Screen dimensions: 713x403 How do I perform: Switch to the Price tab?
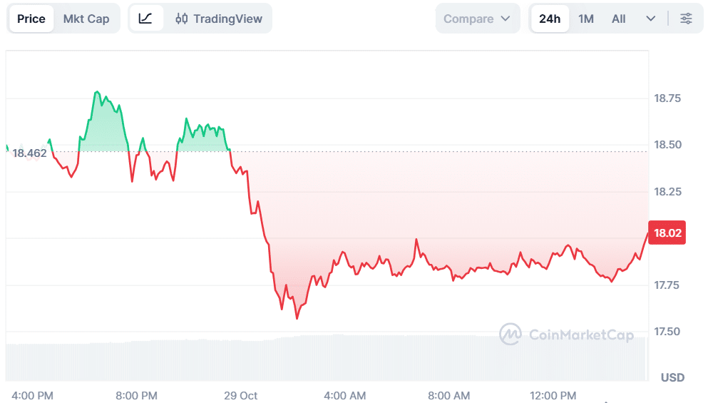click(x=31, y=19)
